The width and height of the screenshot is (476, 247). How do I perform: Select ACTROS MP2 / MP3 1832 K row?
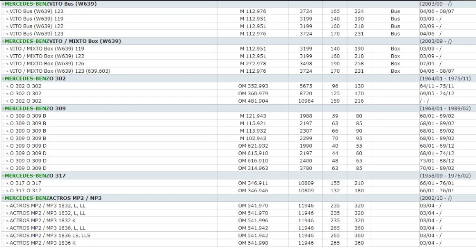(238, 221)
